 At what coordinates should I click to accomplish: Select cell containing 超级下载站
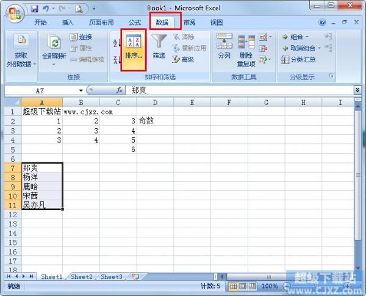point(42,112)
